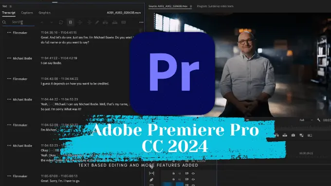Open the Text panel hamburger menu

click(11, 6)
